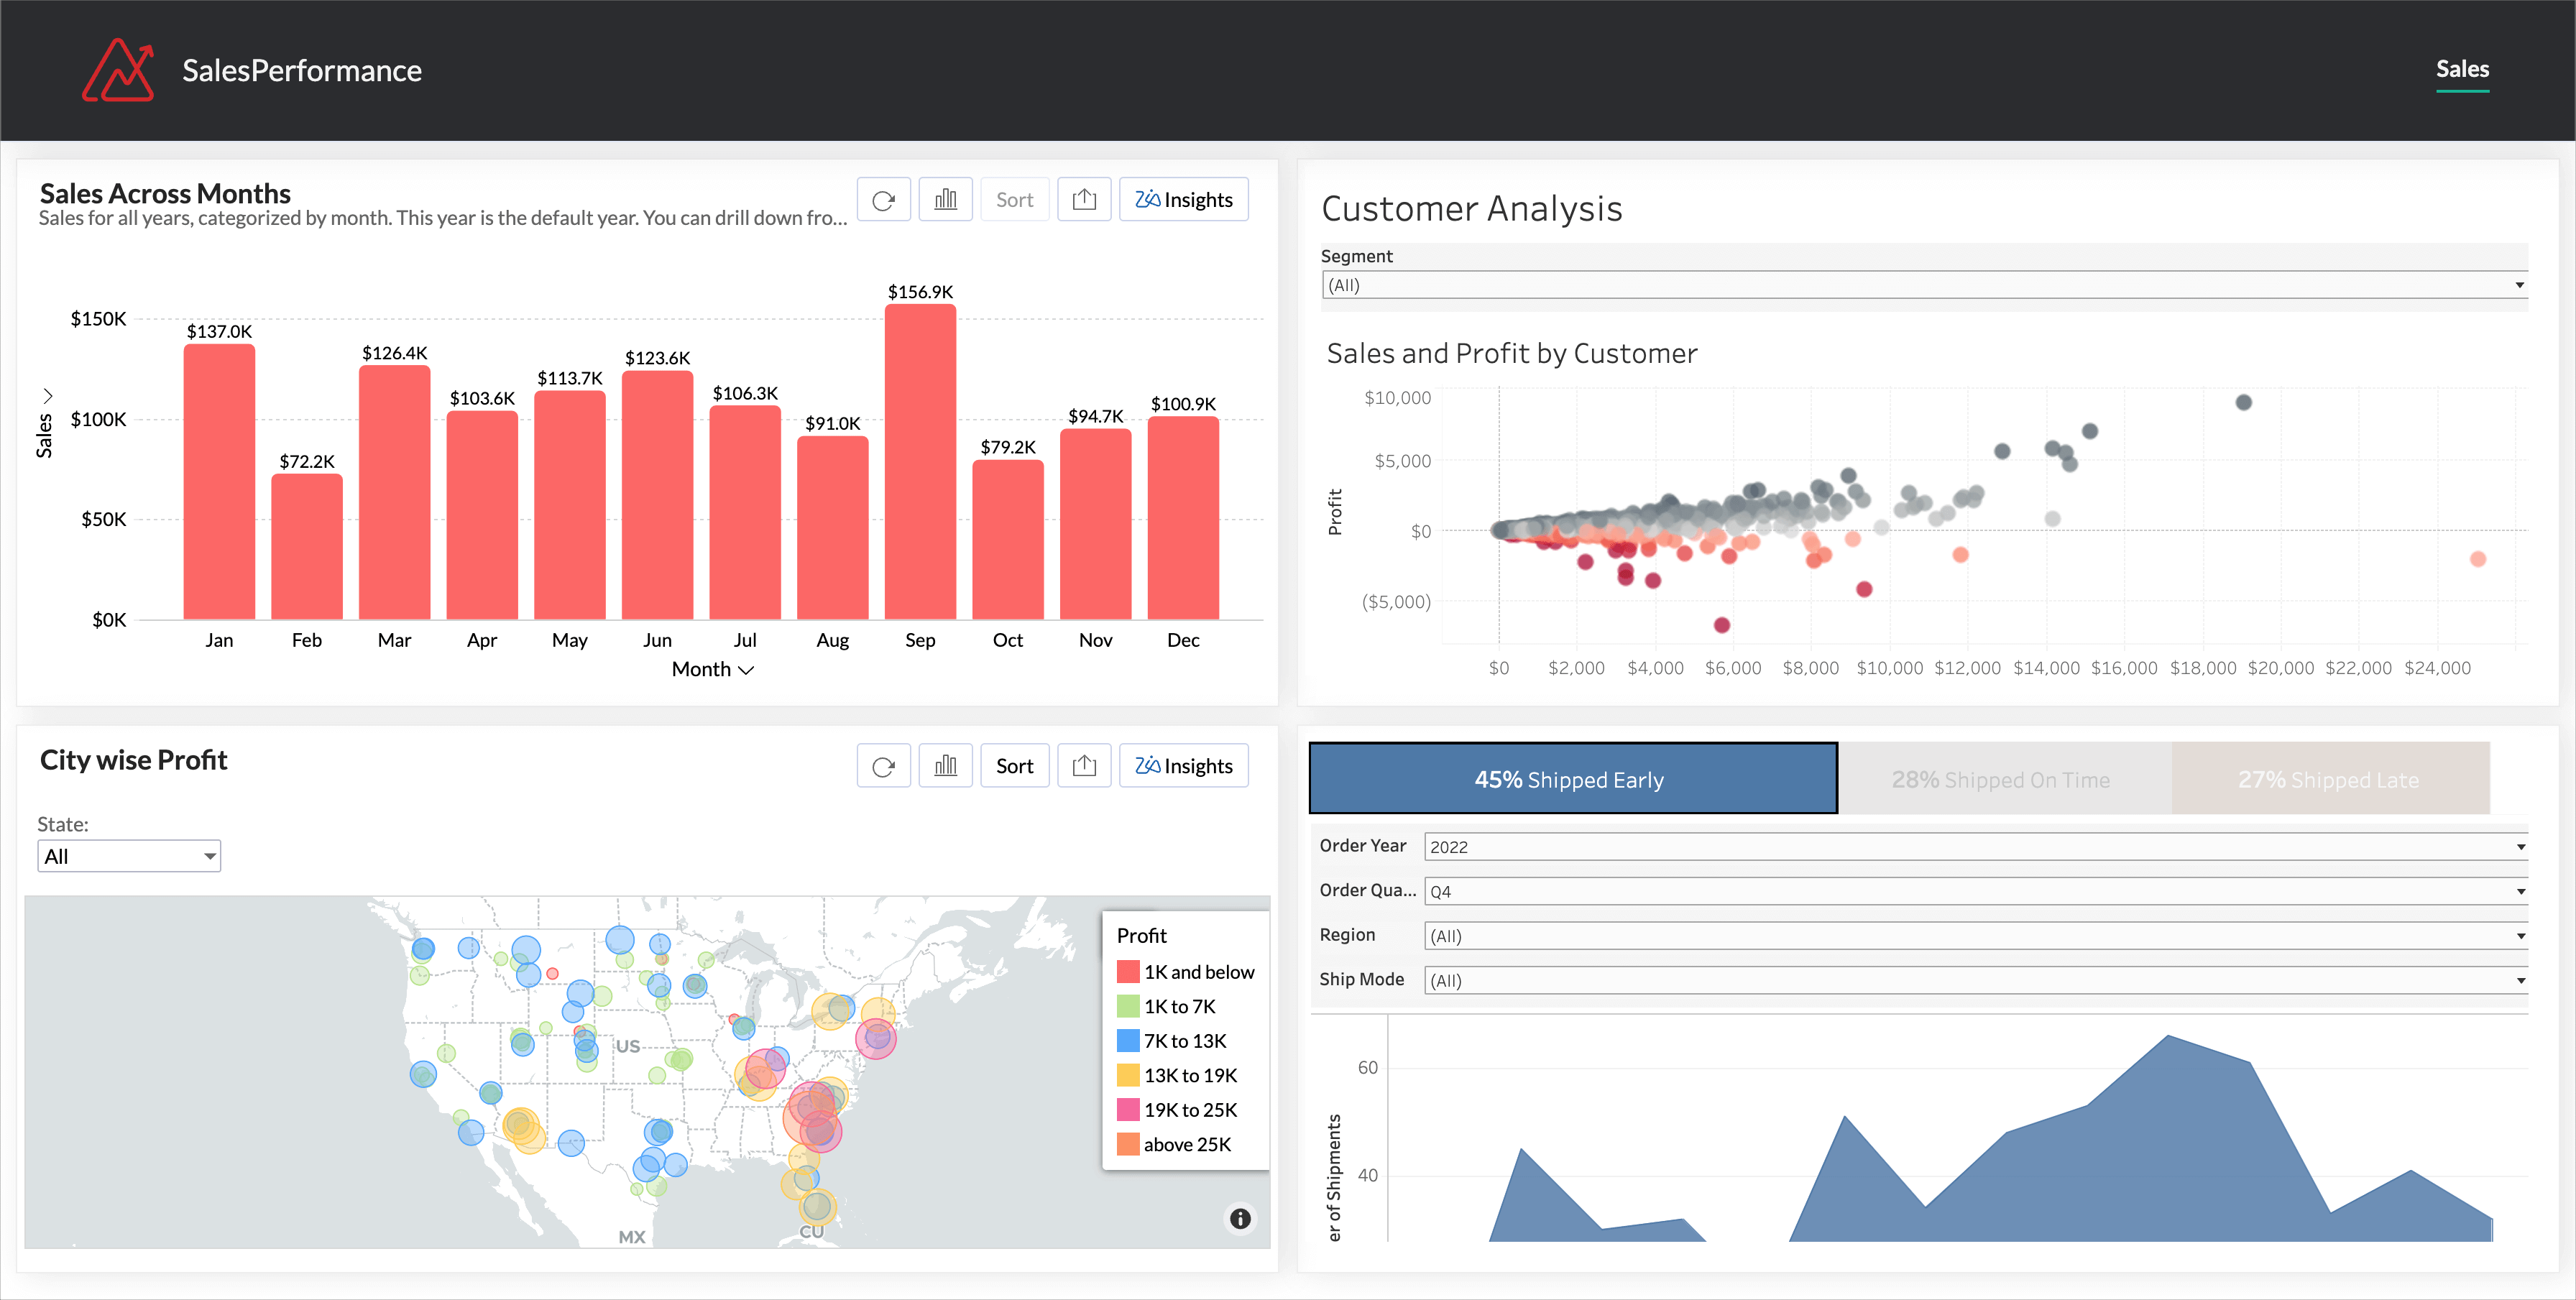Open chart type options for Sales Across Months
The width and height of the screenshot is (2576, 1300).
pyautogui.click(x=945, y=200)
